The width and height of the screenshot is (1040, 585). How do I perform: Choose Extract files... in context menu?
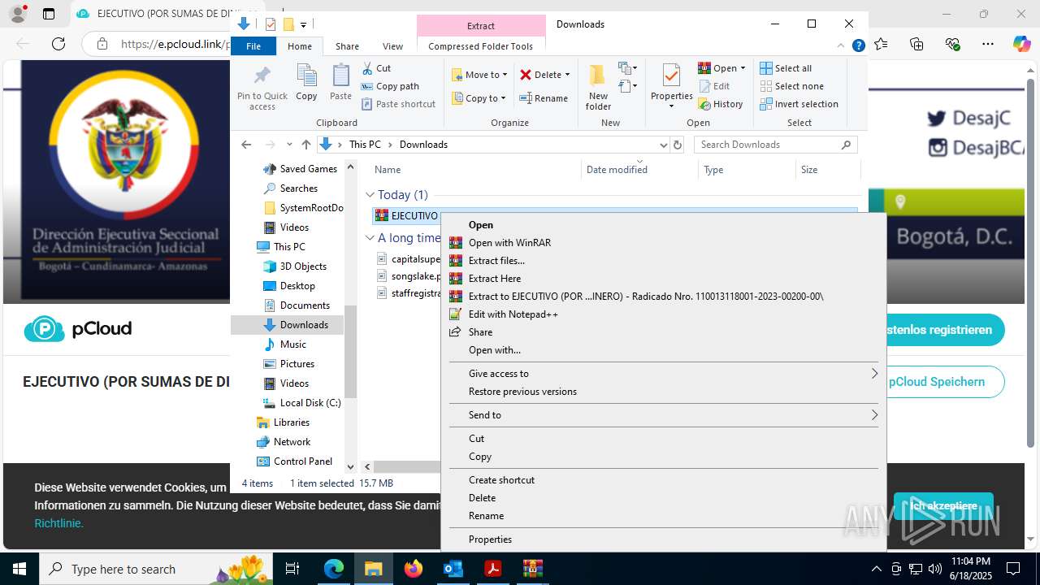click(x=664, y=261)
